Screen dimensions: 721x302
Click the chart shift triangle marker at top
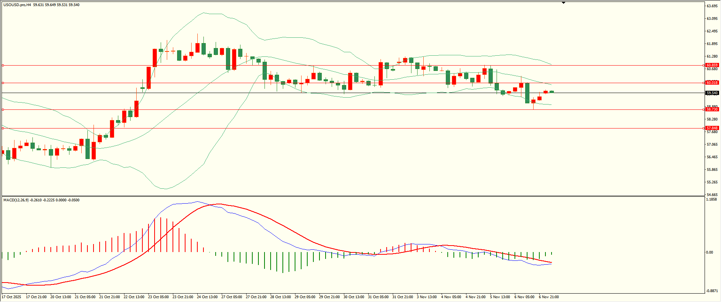[x=563, y=3]
